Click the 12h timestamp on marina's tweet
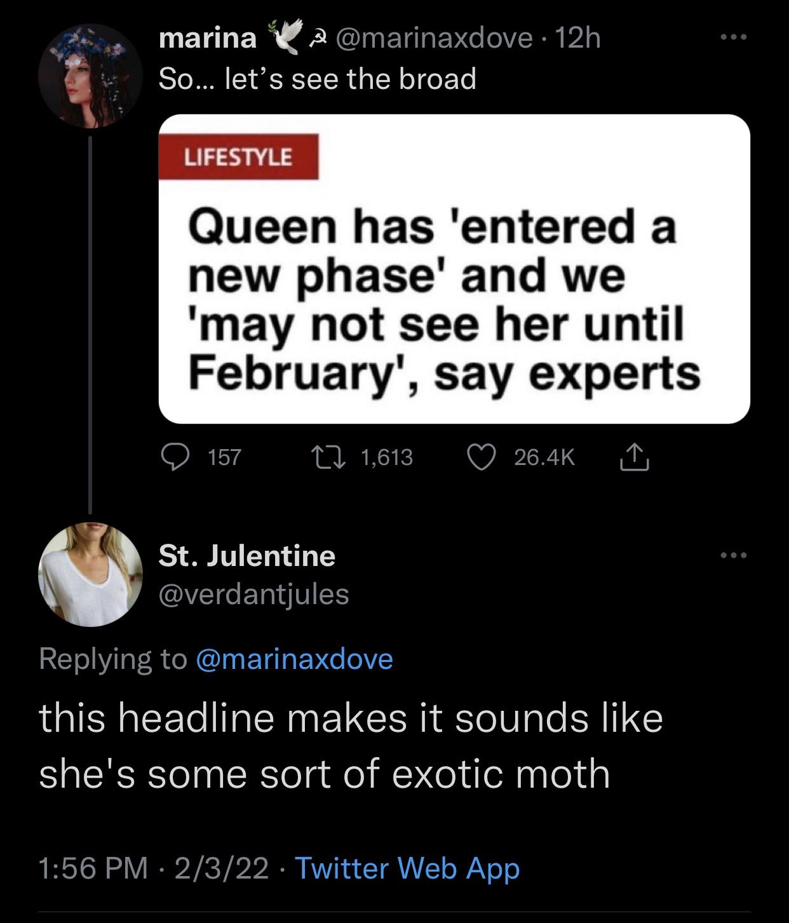The height and width of the screenshot is (923, 789). 577,39
